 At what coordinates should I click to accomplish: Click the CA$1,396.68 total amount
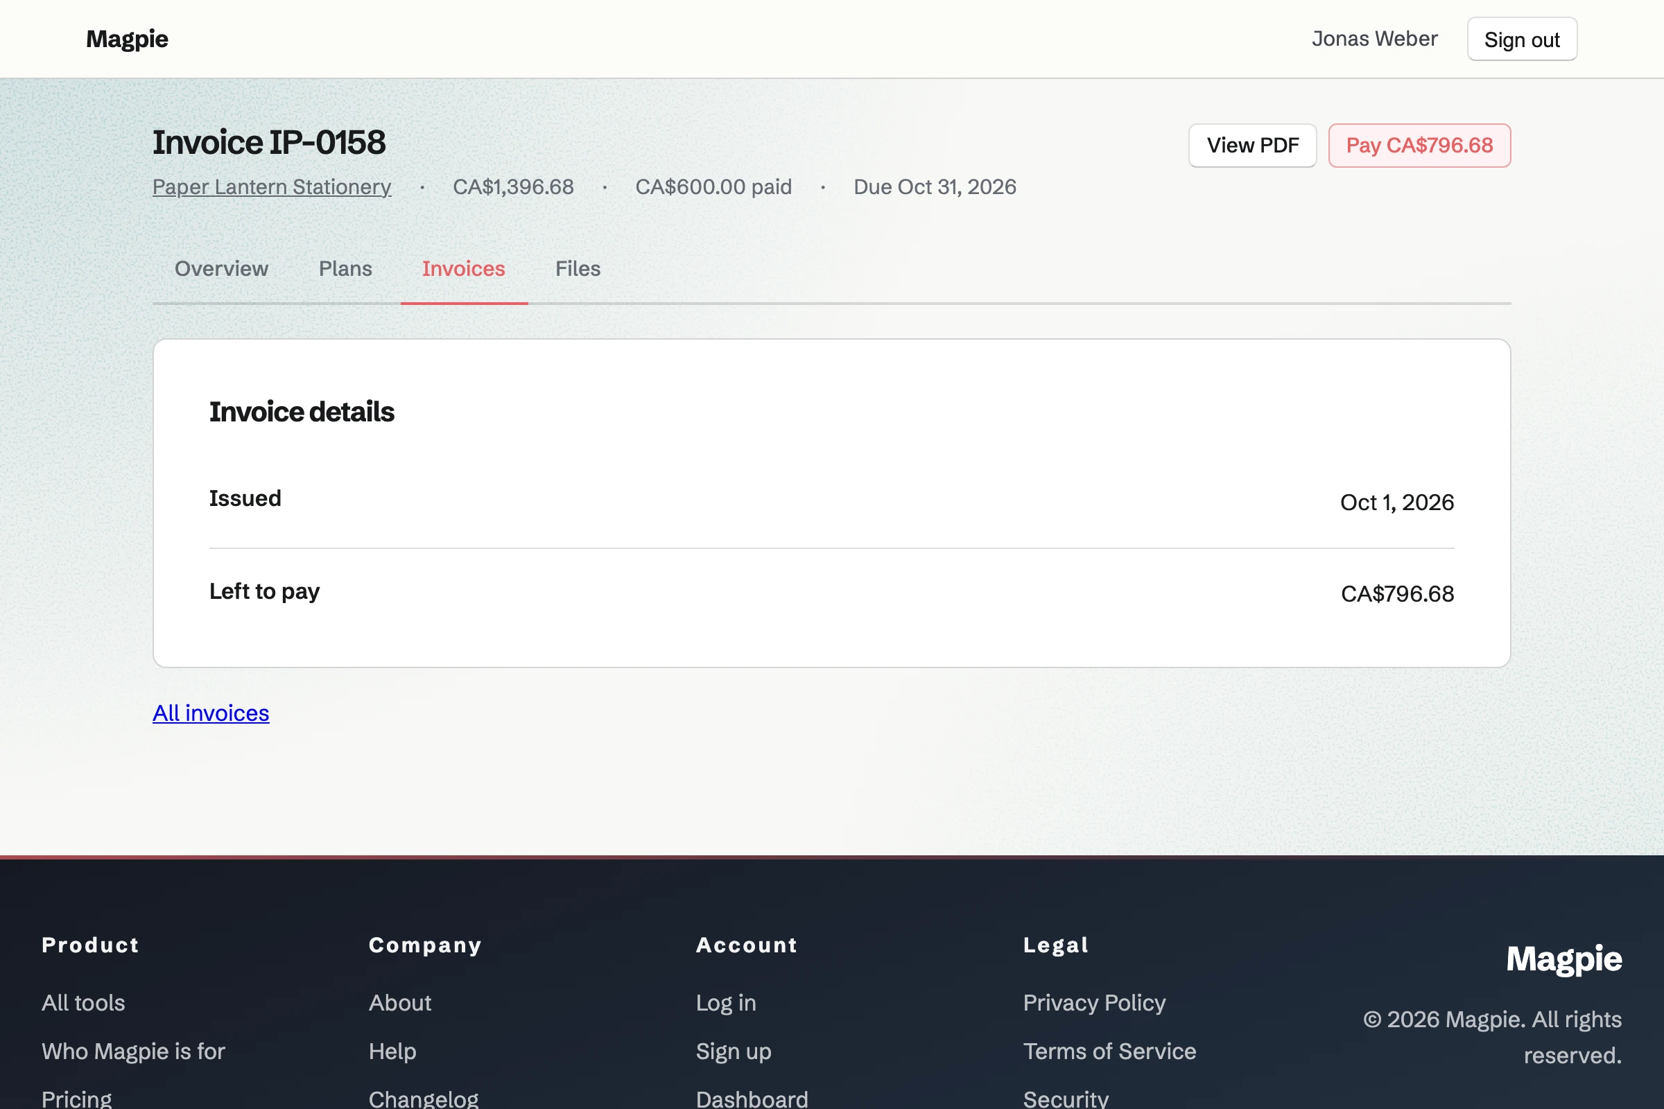(x=513, y=186)
